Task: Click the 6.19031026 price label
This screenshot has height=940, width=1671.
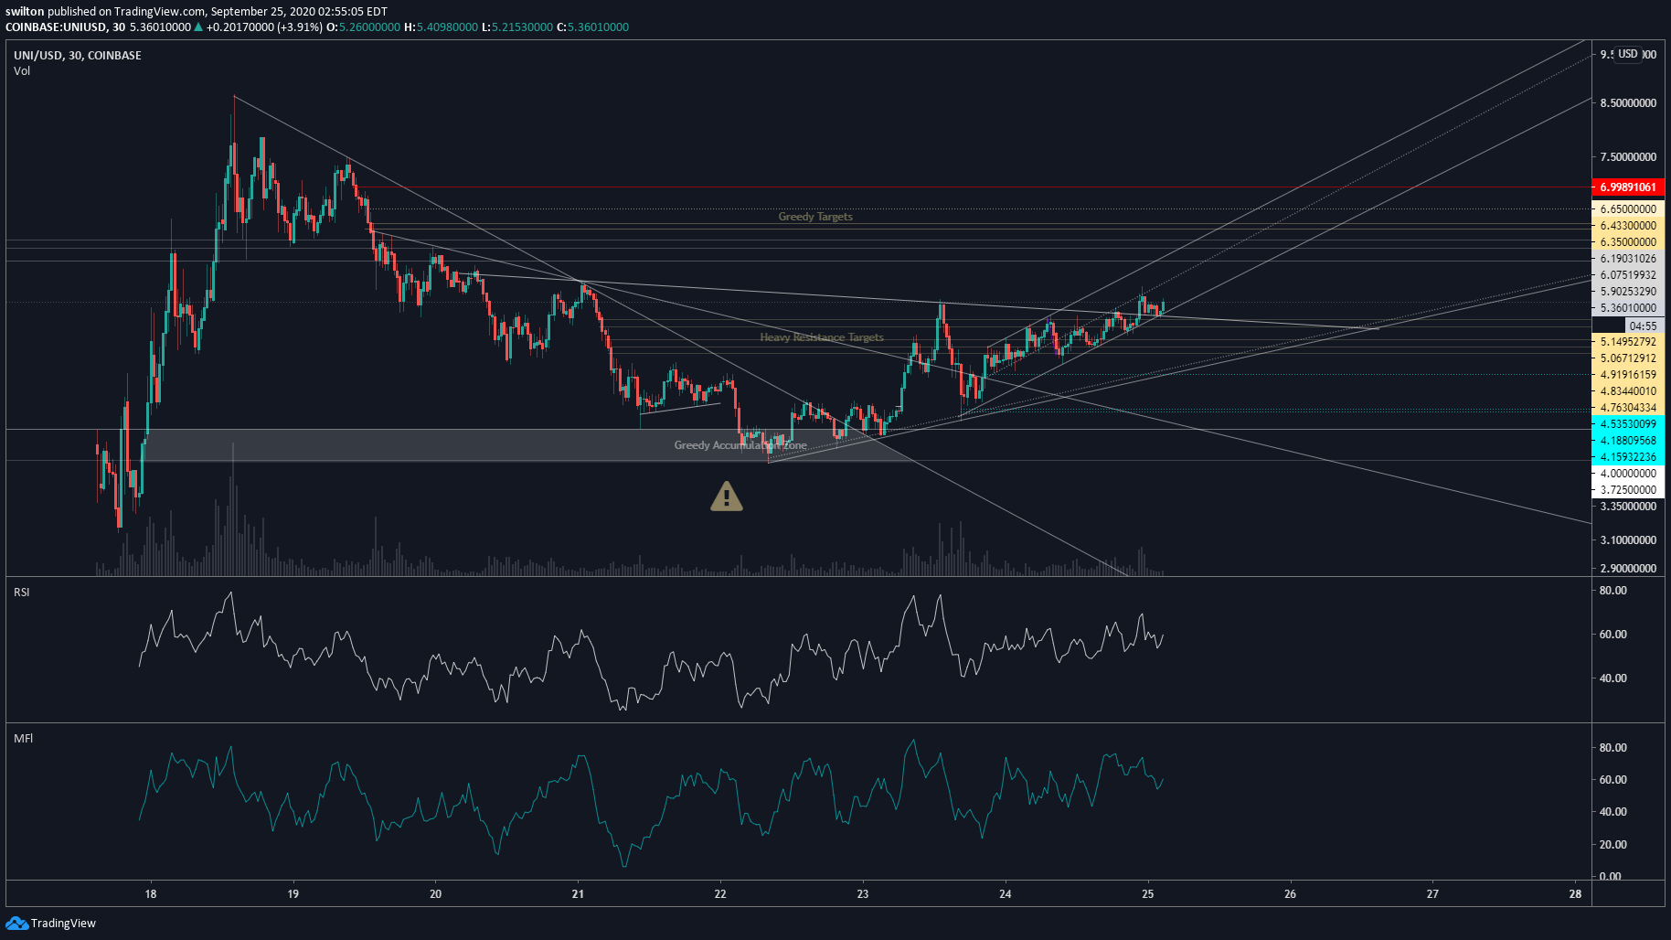Action: tap(1628, 259)
